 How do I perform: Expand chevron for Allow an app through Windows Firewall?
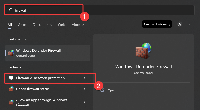coord(84,102)
